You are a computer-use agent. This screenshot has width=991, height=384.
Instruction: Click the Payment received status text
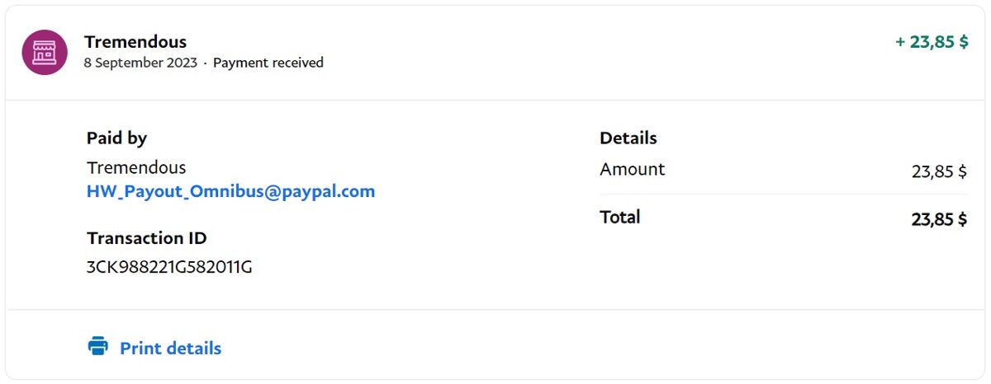tap(268, 63)
